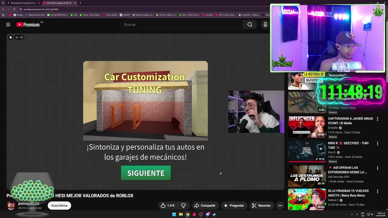Open LOS DESTRUIMOS A PLOMO thumbnail

(307, 176)
